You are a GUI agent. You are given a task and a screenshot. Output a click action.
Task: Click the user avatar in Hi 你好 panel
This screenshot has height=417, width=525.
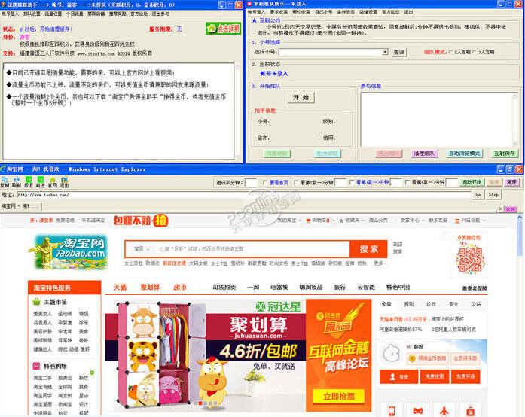[x=391, y=354]
